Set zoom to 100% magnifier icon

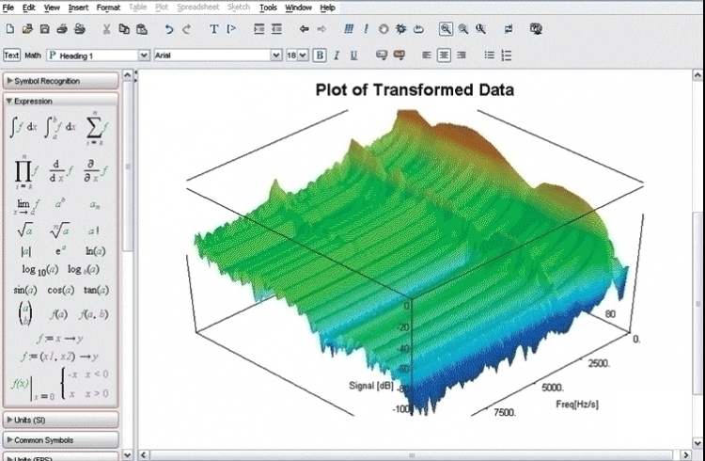446,29
